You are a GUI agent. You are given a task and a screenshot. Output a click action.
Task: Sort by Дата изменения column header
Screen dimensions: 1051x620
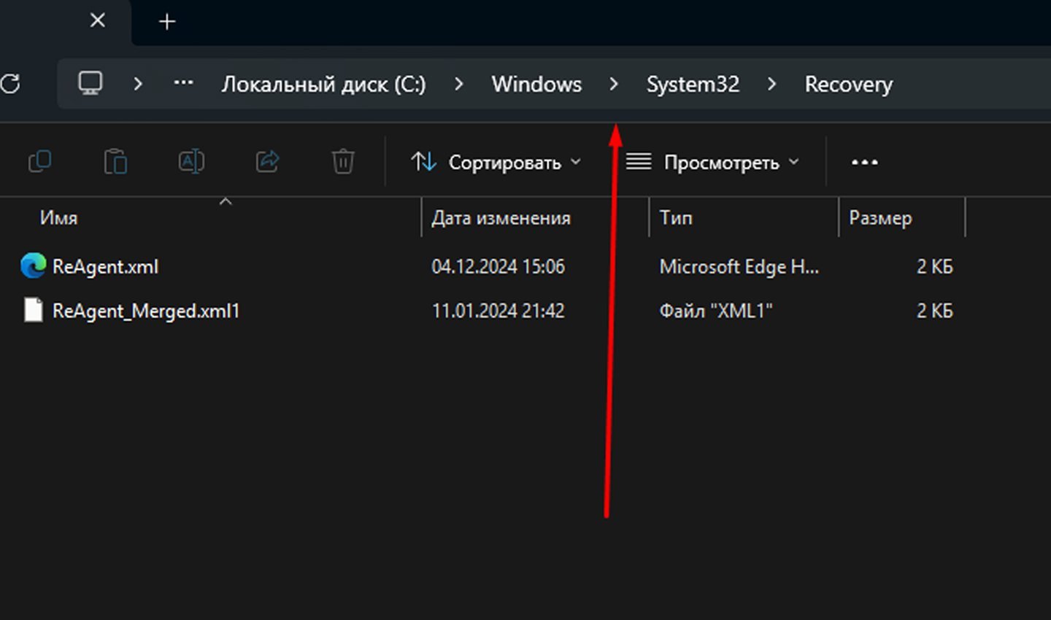(501, 217)
